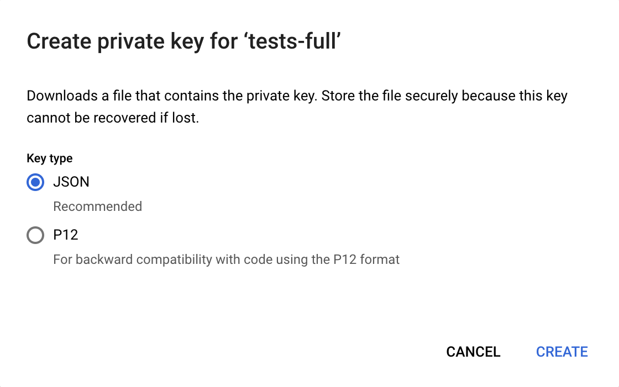Select the P12 key type radio button
Screen dimensions: 619x387
pos(35,235)
